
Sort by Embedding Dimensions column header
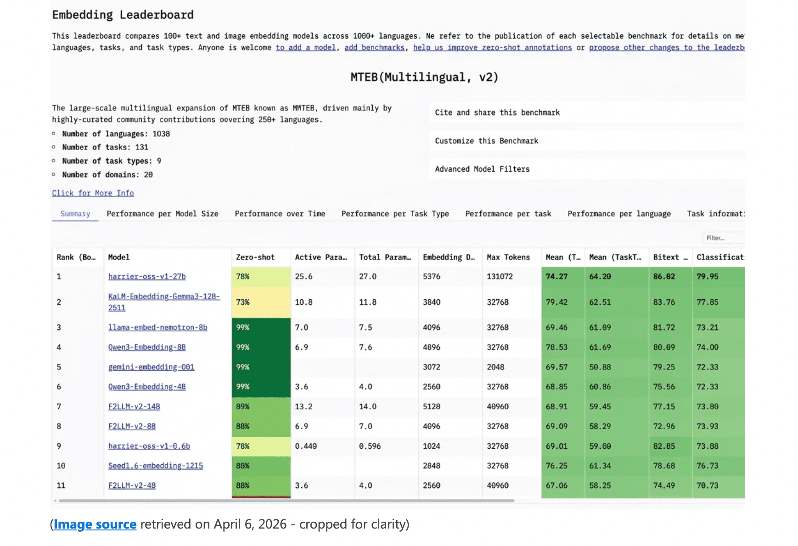click(x=450, y=257)
